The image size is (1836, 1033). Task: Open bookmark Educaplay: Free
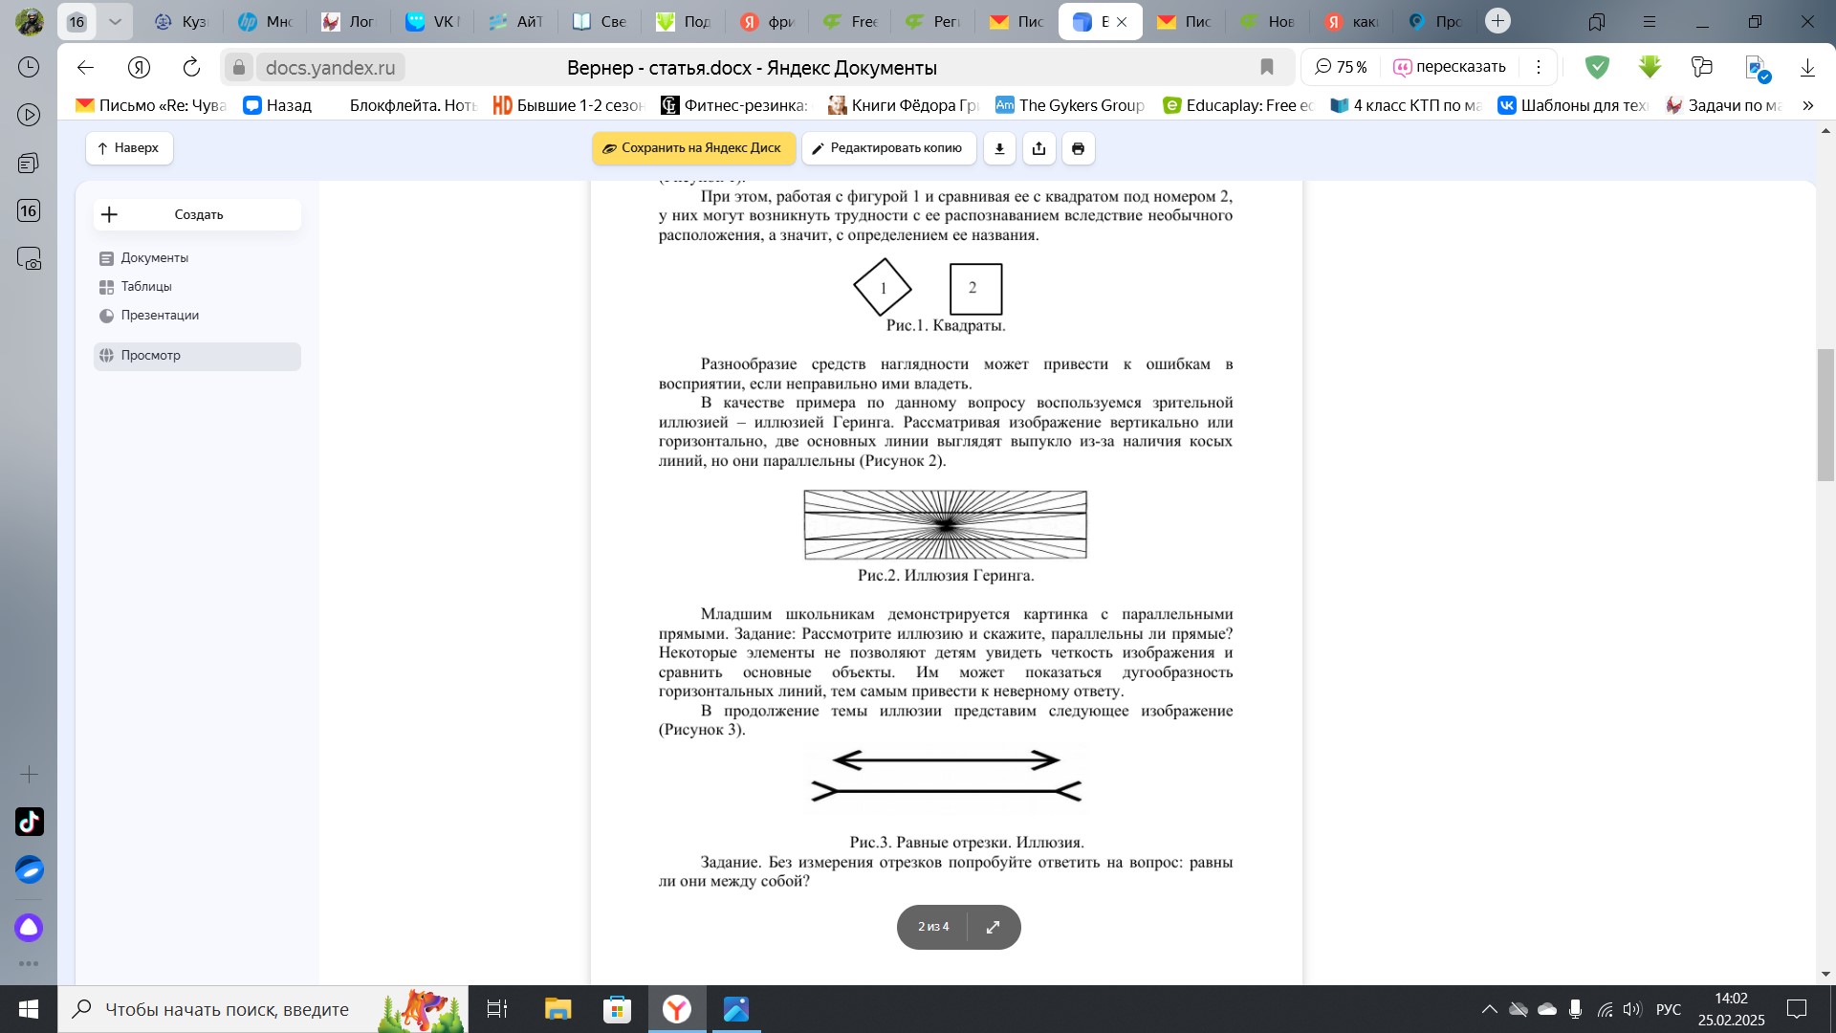[x=1239, y=105]
